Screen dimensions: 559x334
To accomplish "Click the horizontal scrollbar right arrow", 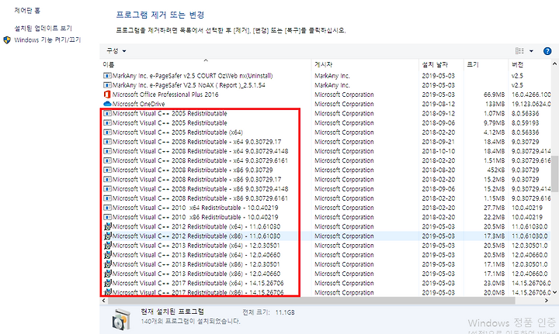I will click(x=546, y=301).
